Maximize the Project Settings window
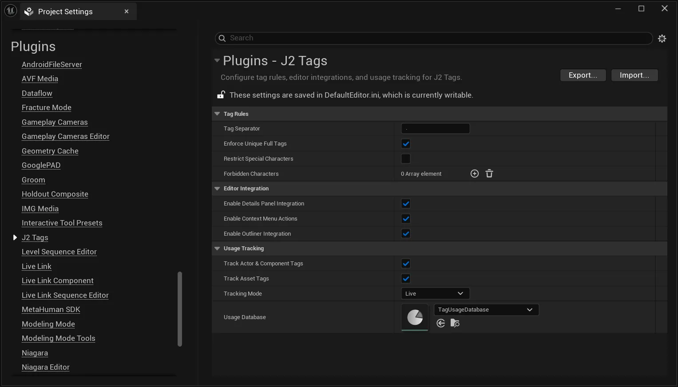Viewport: 678px width, 387px height. pyautogui.click(x=641, y=8)
